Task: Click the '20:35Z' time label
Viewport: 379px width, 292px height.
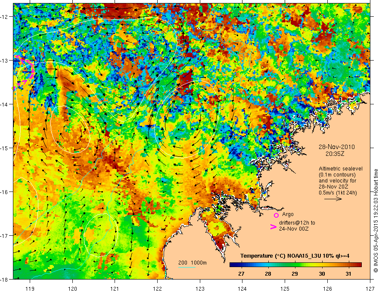Action: click(335, 154)
